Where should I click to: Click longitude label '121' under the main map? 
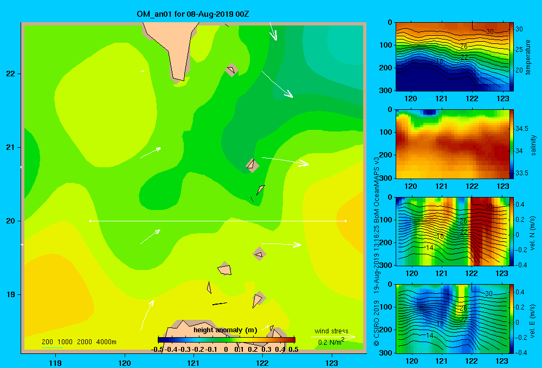pos(193,363)
